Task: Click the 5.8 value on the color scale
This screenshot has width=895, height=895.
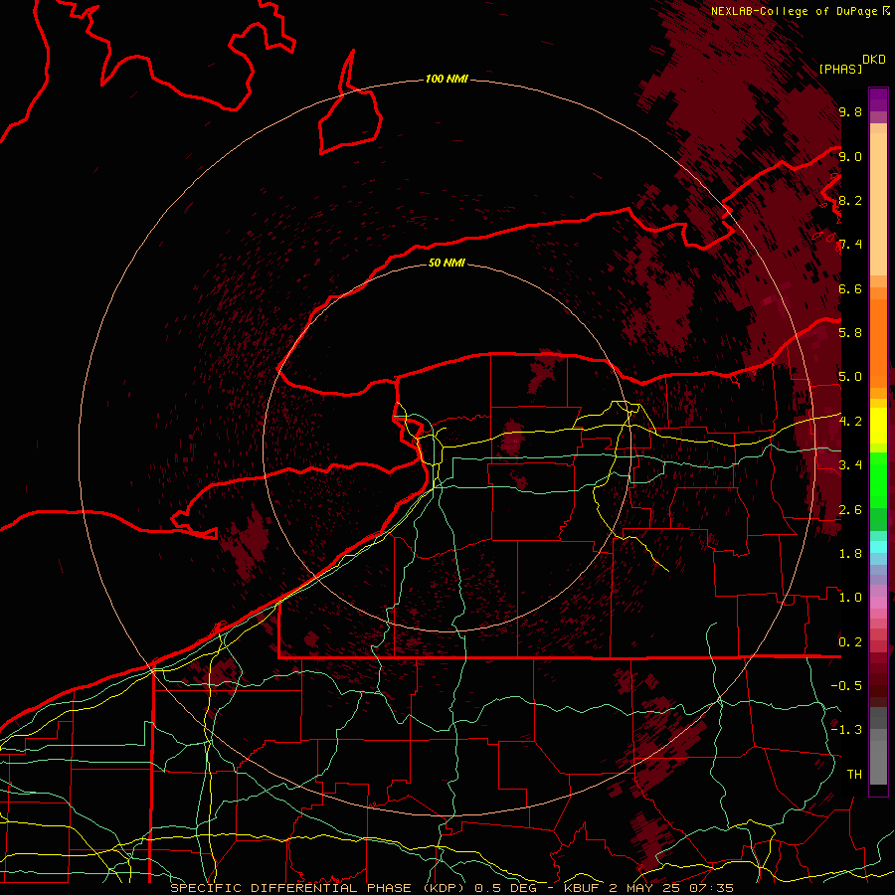Action: tap(850, 333)
